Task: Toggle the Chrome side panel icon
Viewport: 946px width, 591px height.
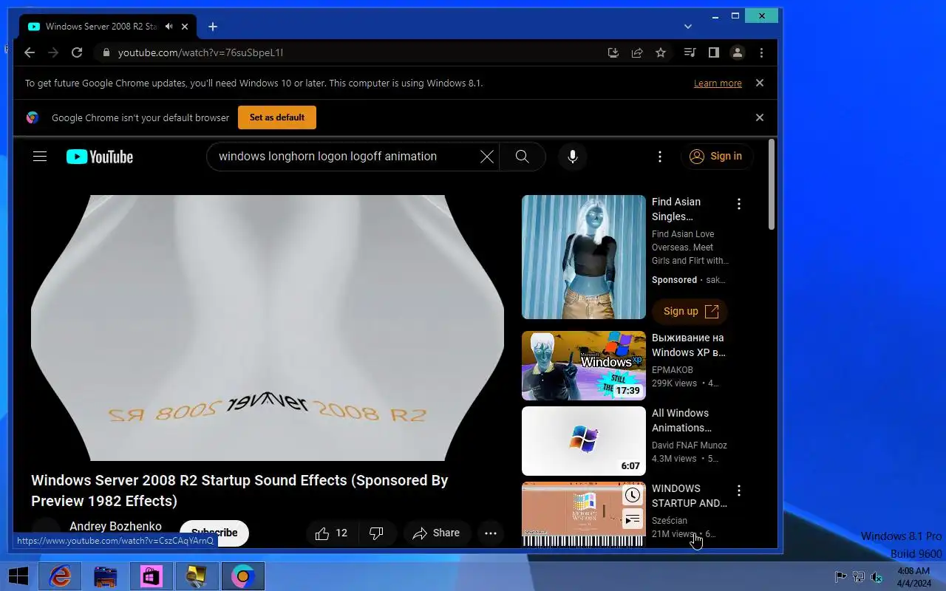Action: tap(713, 52)
